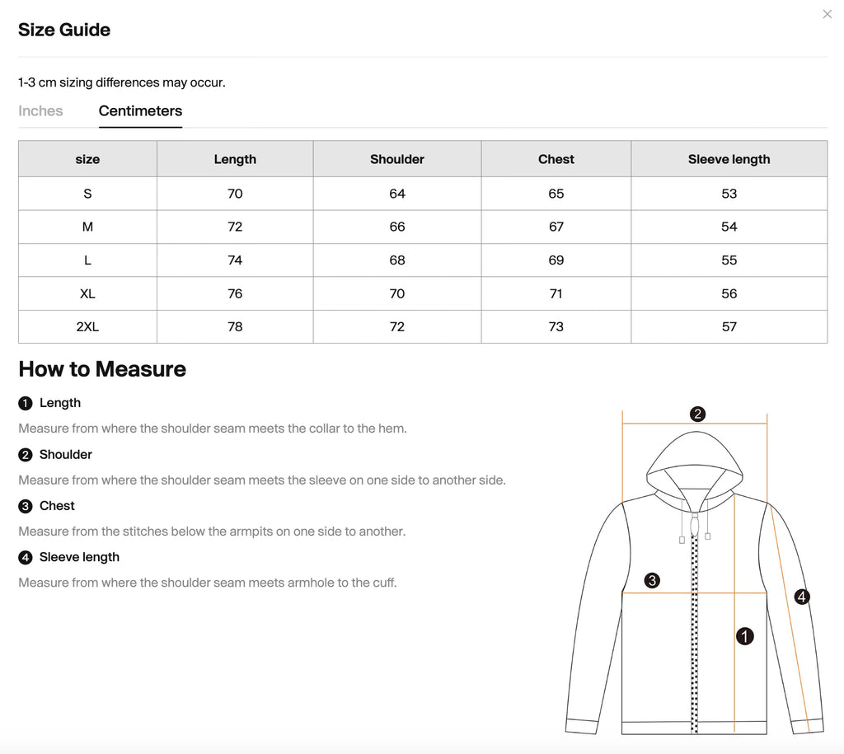Click the Size Guide heading
844x754 pixels.
point(64,30)
